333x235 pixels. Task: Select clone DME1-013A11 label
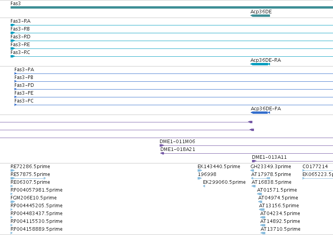[x=269, y=157]
